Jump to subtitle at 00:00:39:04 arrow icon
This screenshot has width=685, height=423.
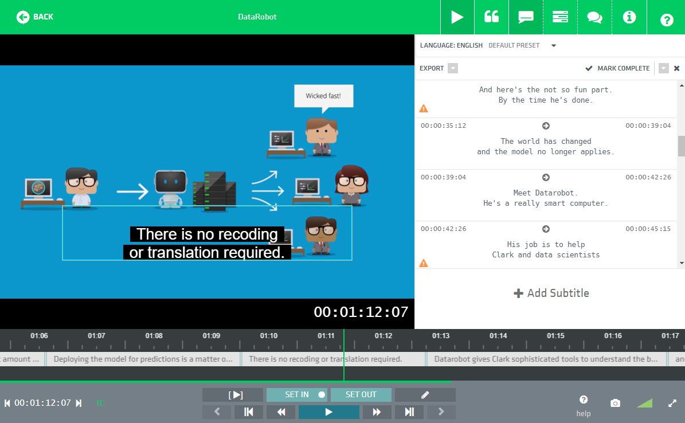point(546,178)
